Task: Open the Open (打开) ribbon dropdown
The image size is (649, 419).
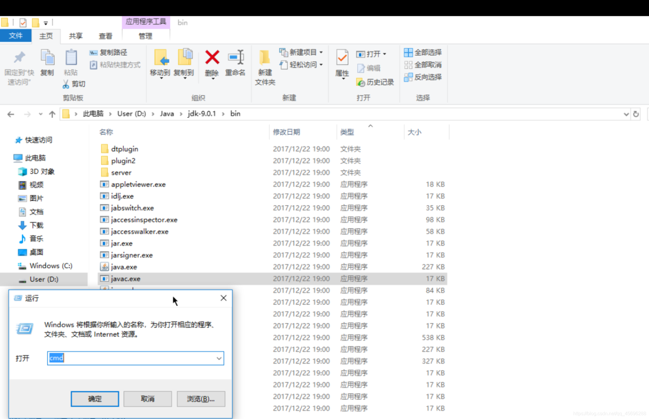Action: coord(371,54)
